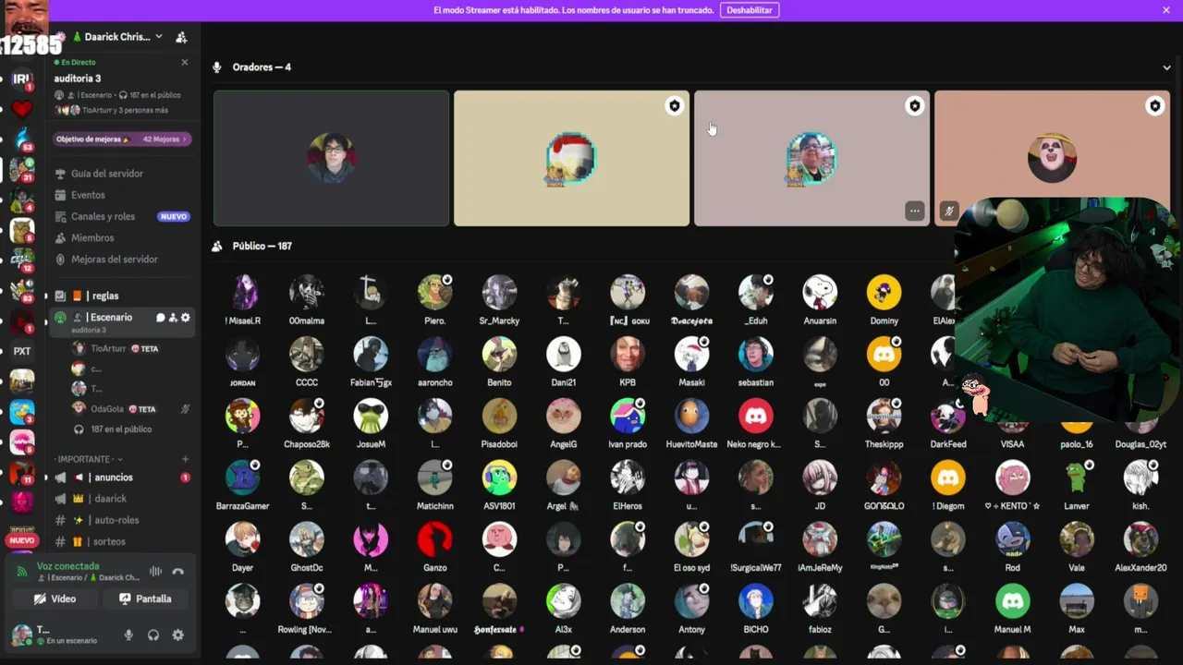Click audience member Dominy avatar
Image resolution: width=1183 pixels, height=665 pixels.
click(x=884, y=293)
